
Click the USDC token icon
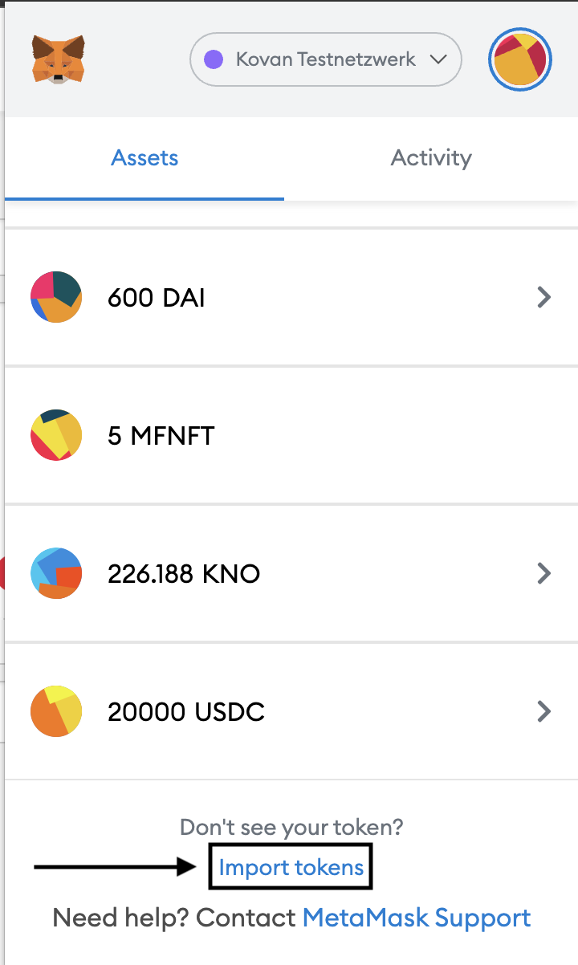[56, 711]
